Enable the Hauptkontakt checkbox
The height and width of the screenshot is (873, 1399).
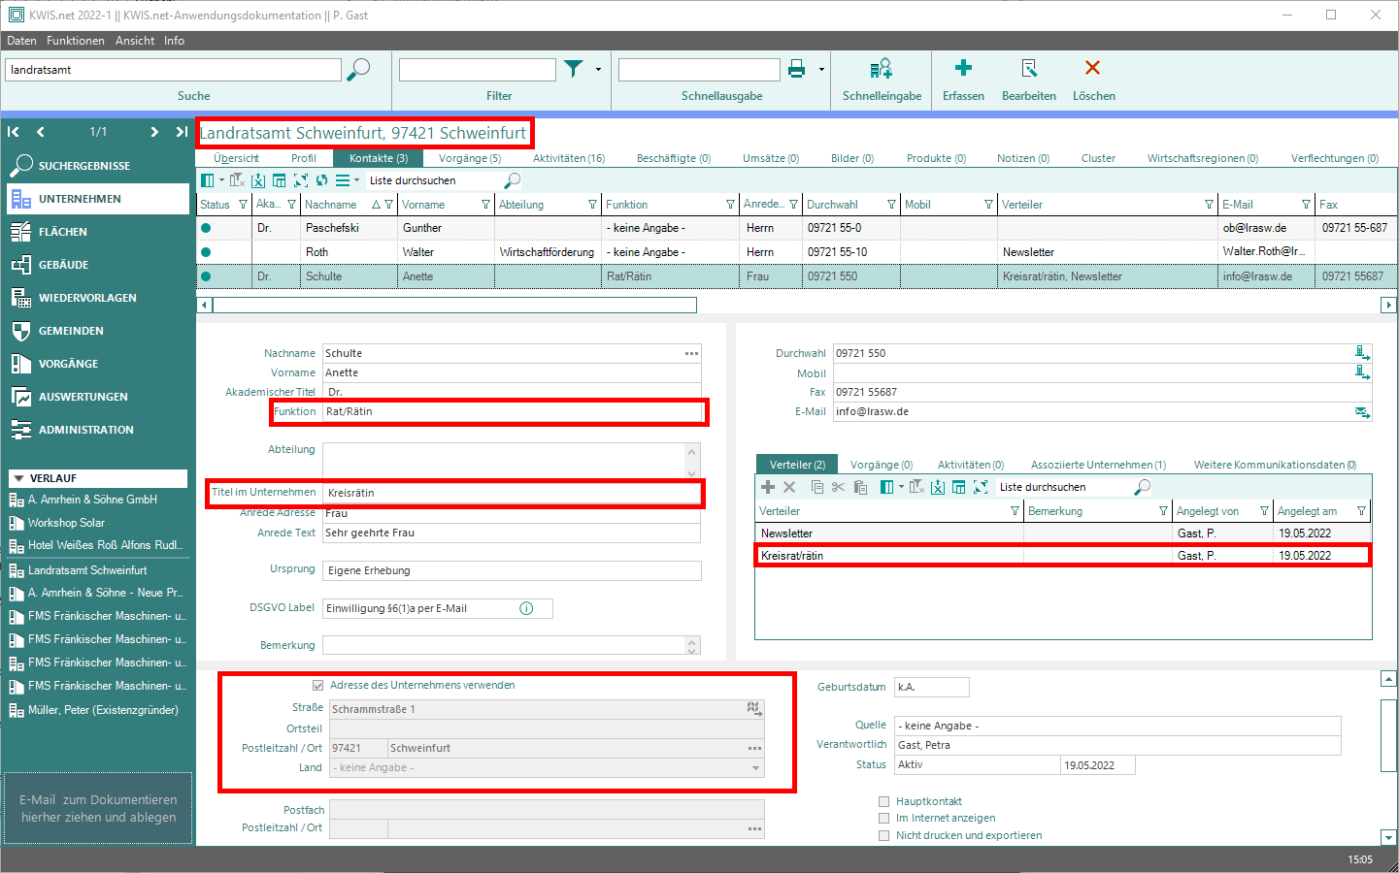pos(883,801)
